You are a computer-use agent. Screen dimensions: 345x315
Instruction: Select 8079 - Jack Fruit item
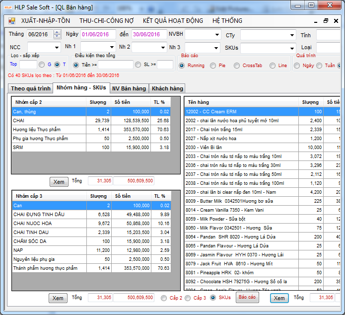[x=263, y=264]
